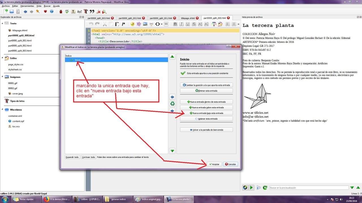Click the Cancelar button
The width and height of the screenshot is (362, 203).
(x=230, y=164)
